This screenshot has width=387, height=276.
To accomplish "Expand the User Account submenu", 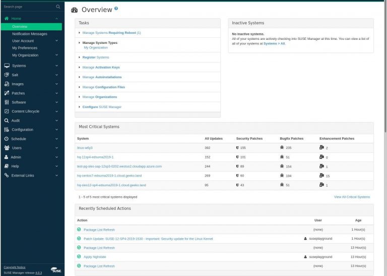I will (57, 41).
